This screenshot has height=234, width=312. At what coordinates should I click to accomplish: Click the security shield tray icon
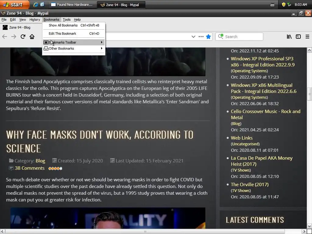coord(284,5)
